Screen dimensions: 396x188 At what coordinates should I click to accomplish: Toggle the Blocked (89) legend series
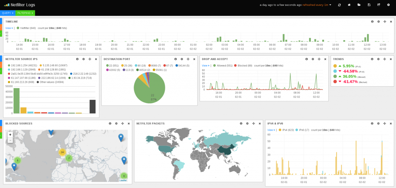(244, 65)
